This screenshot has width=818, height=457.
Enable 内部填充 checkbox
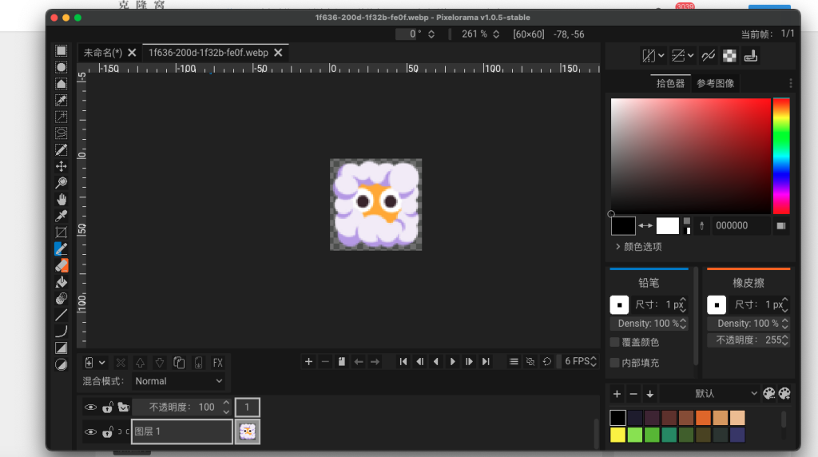615,363
